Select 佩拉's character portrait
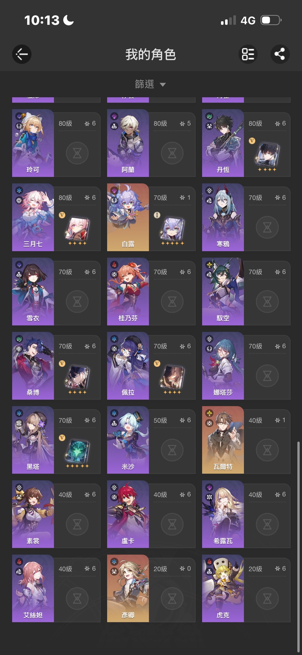The width and height of the screenshot is (302, 655). (x=128, y=366)
